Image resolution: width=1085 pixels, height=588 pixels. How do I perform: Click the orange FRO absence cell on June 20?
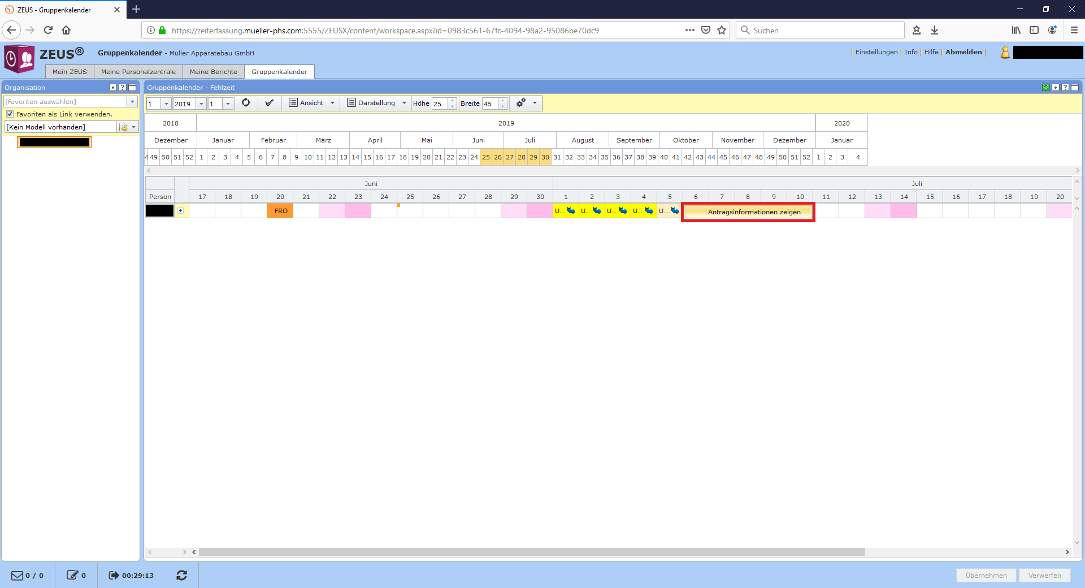click(280, 211)
